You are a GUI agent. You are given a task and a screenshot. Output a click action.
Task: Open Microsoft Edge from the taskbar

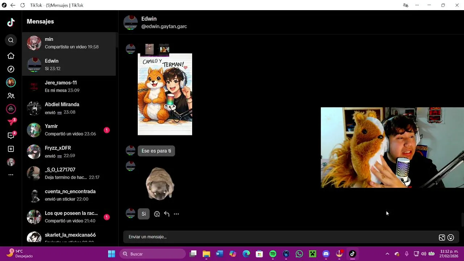pyautogui.click(x=246, y=254)
